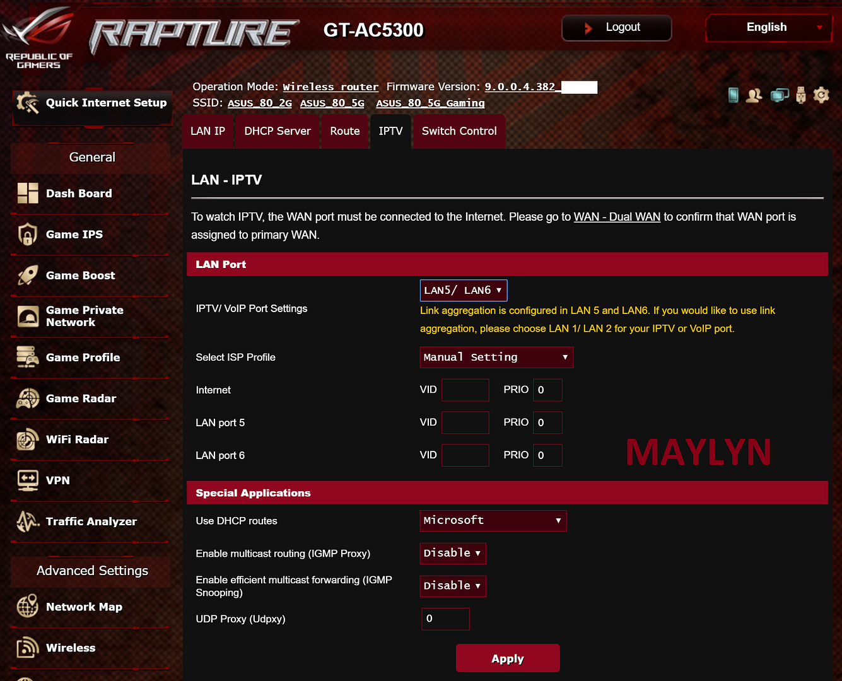This screenshot has width=842, height=681.
Task: Switch to the DHCP Server tab
Action: pos(278,131)
